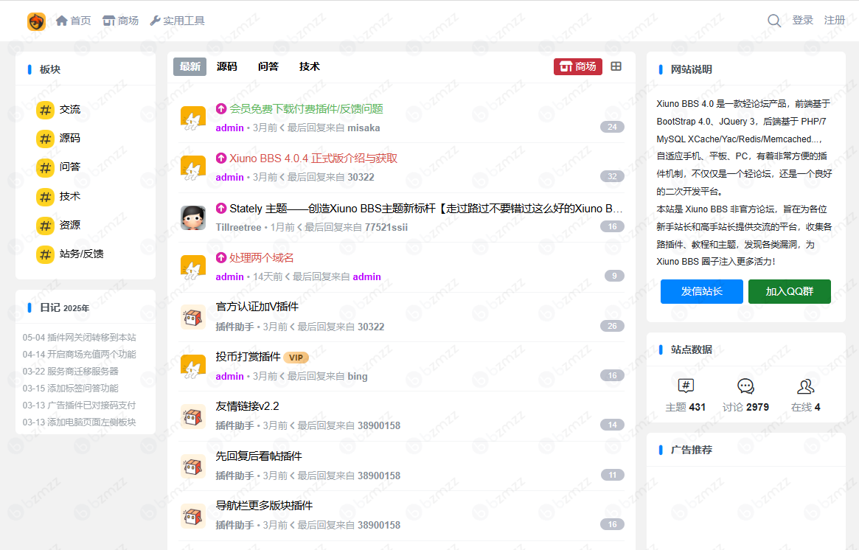Open the 站务/反馈 board

81,254
